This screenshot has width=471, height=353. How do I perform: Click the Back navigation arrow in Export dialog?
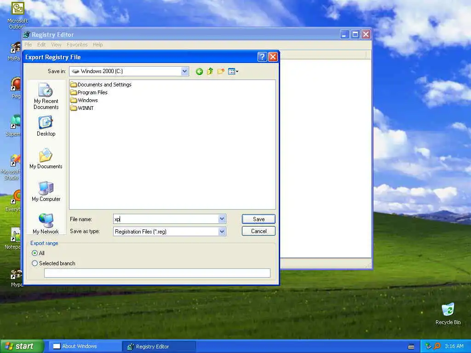(x=199, y=71)
